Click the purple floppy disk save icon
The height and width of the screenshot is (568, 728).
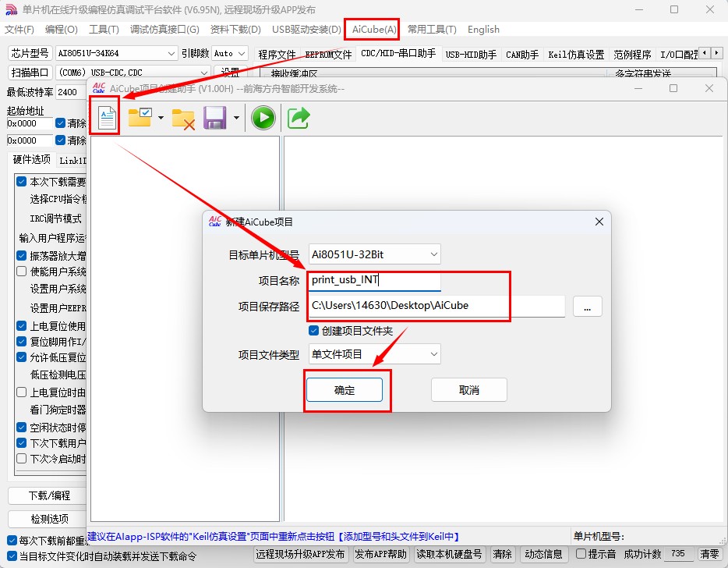pyautogui.click(x=215, y=118)
